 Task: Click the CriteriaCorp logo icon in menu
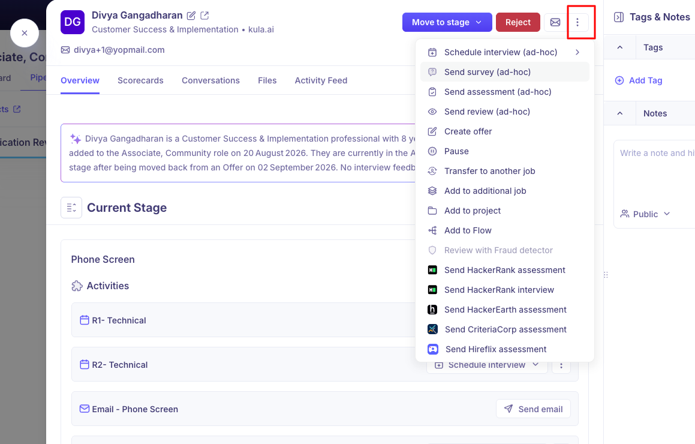[x=432, y=329]
